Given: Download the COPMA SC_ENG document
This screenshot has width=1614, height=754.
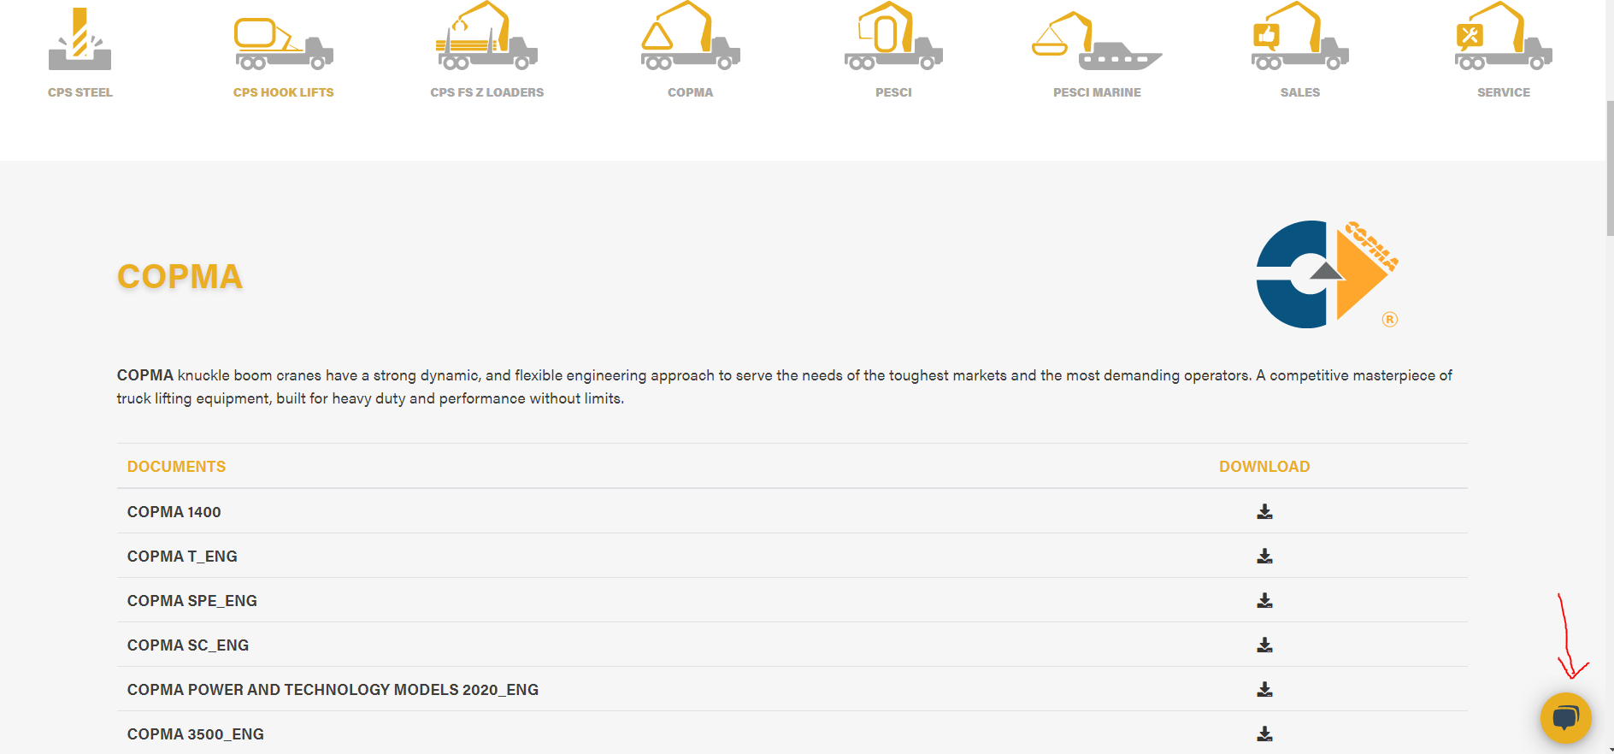Looking at the screenshot, I should point(1264,645).
